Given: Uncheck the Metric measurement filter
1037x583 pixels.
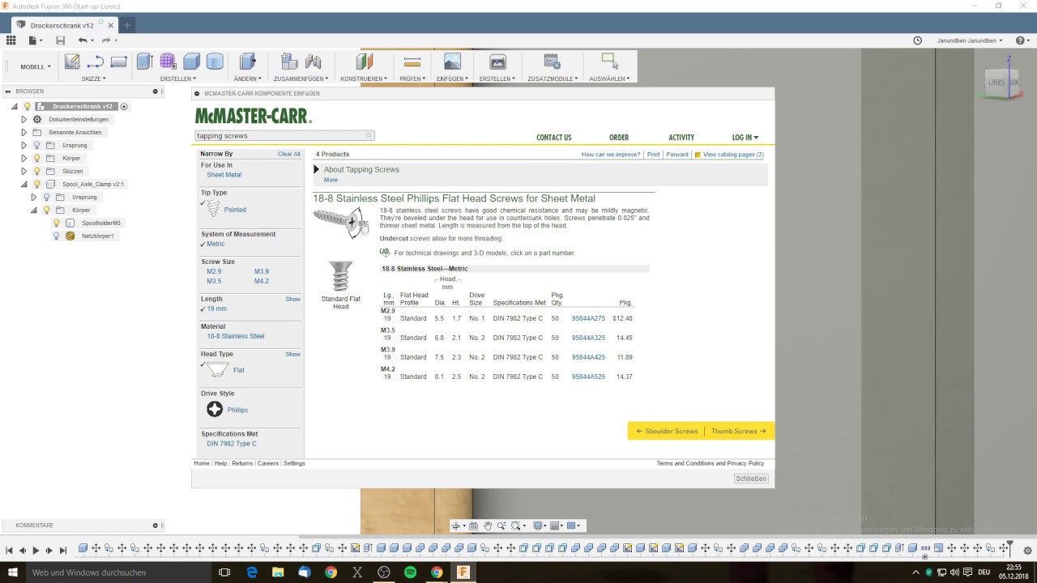Looking at the screenshot, I should click(x=203, y=244).
